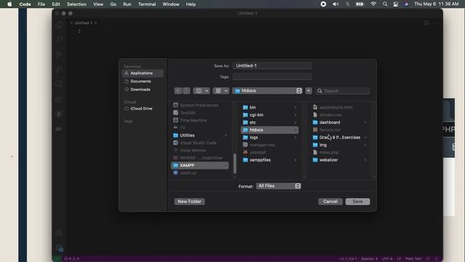The height and width of the screenshot is (262, 465).
Task: Open the column view mode dropdown
Action: (x=201, y=90)
